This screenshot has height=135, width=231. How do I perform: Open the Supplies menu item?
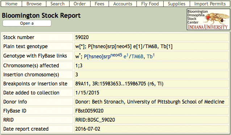(177, 4)
